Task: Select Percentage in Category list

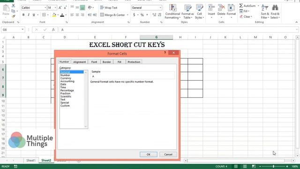Action: (67, 91)
